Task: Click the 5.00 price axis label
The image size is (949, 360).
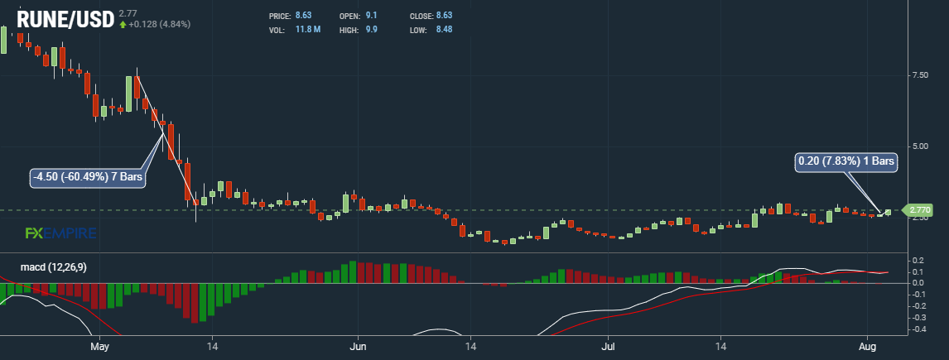Action: coord(920,146)
